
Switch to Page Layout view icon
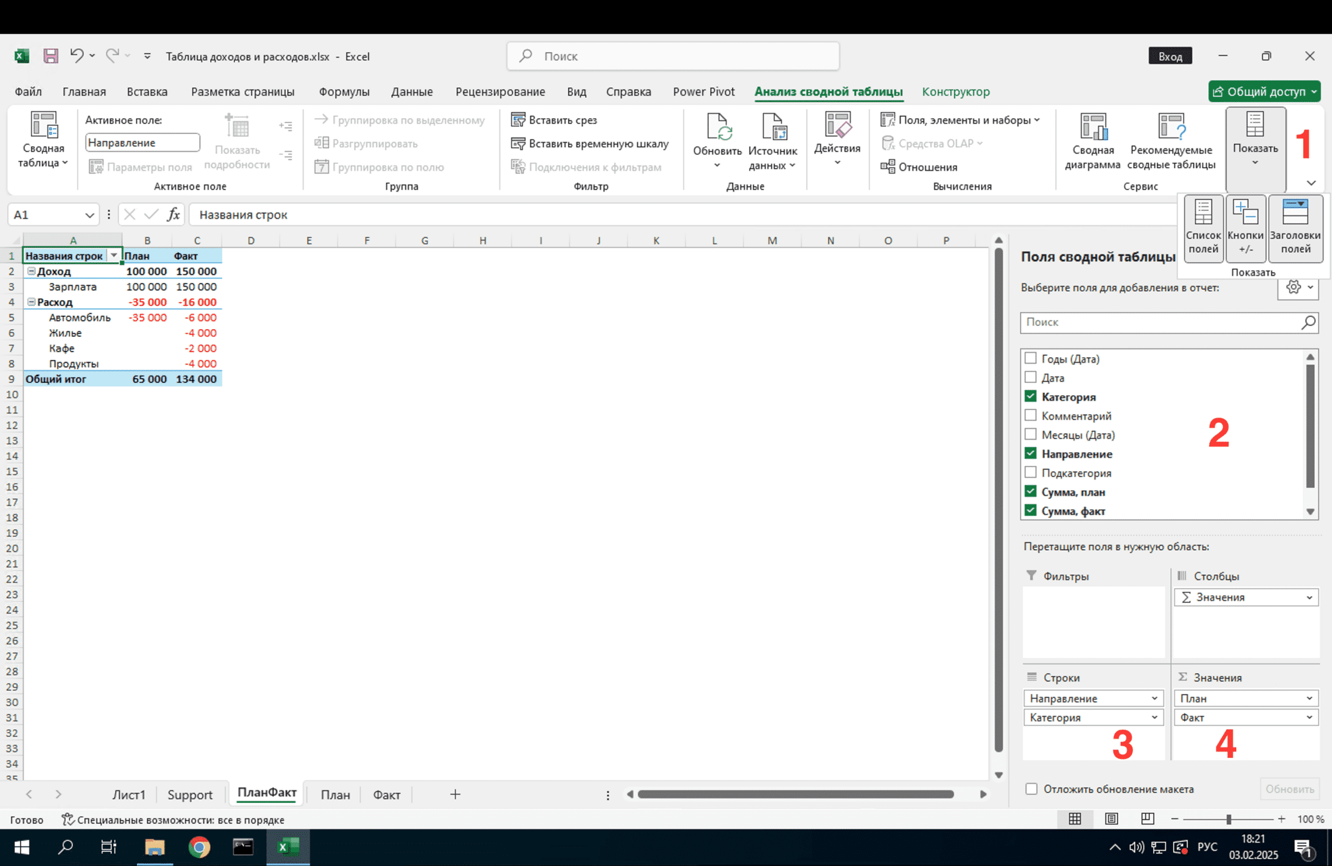click(x=1111, y=819)
